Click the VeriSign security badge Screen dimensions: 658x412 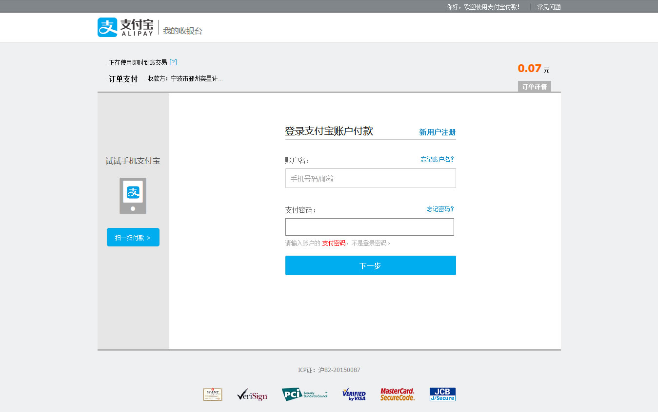click(252, 394)
